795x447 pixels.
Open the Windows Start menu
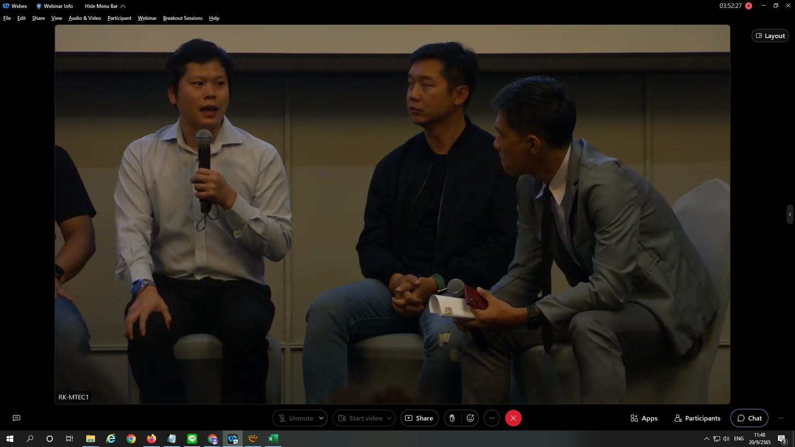[10, 439]
